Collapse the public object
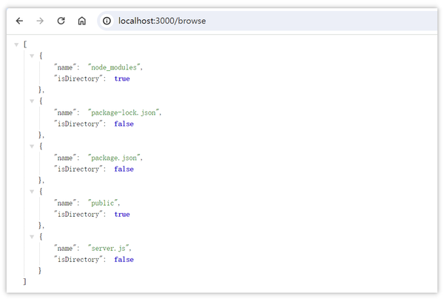 click(x=32, y=192)
